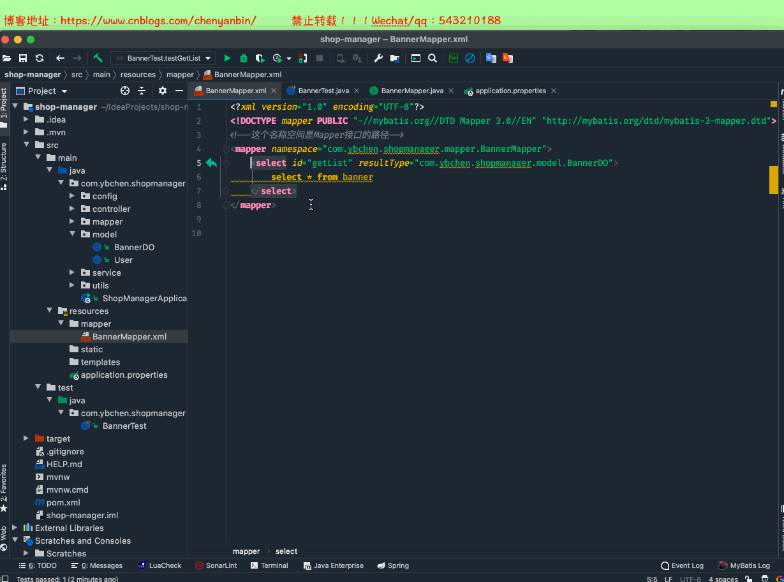This screenshot has height=582, width=784.
Task: Open the SonarLint tool window
Action: tap(216, 565)
